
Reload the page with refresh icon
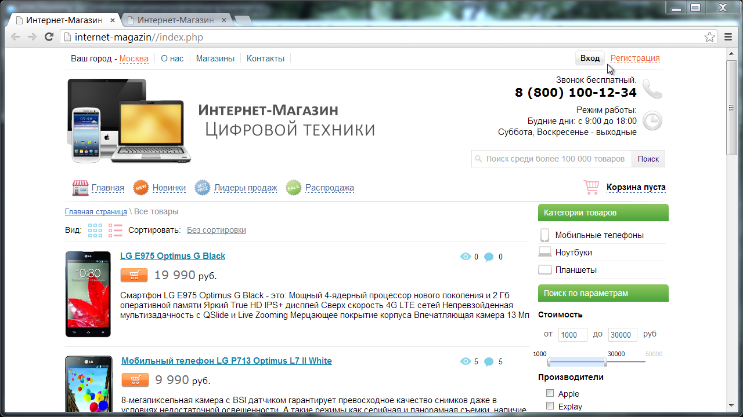(x=49, y=37)
